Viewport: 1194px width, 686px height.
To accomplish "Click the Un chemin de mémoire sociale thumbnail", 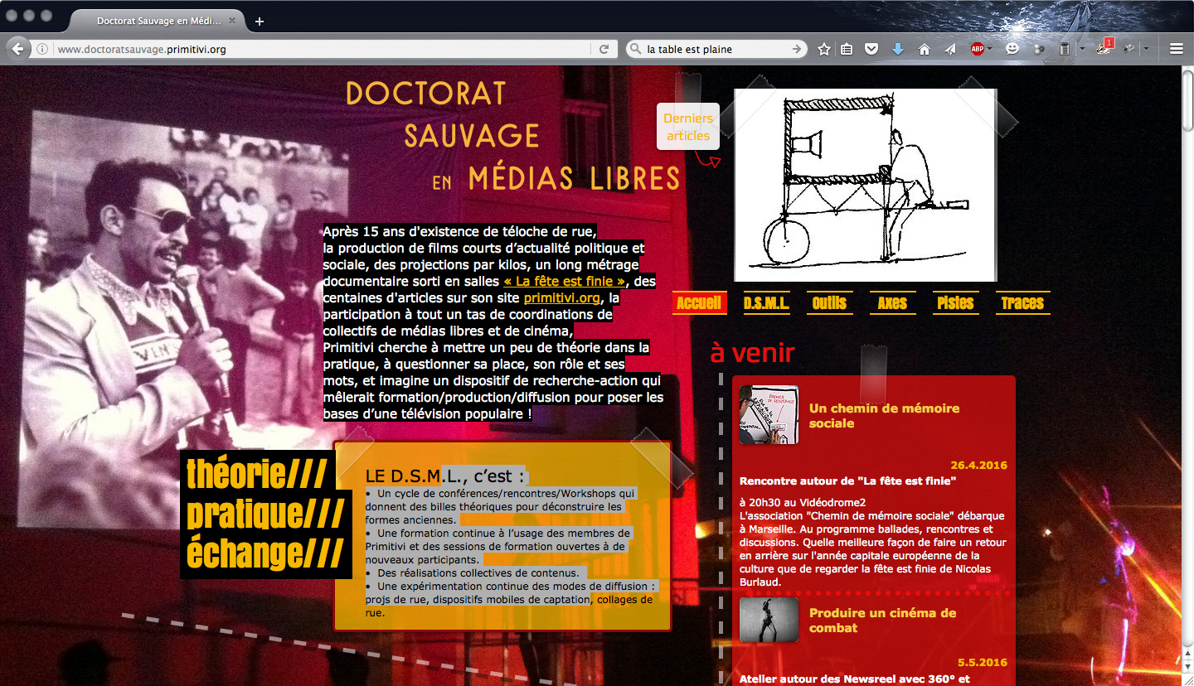I will pyautogui.click(x=768, y=414).
